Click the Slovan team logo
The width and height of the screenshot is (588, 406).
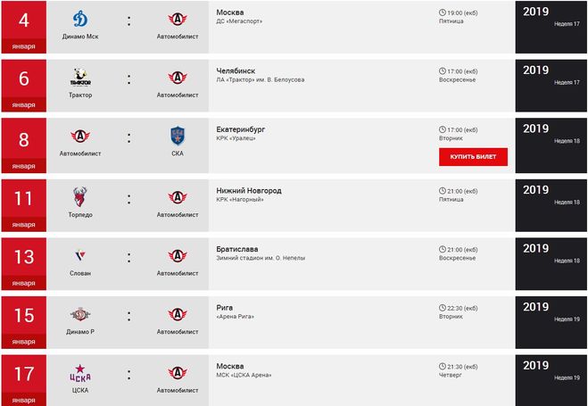80,256
